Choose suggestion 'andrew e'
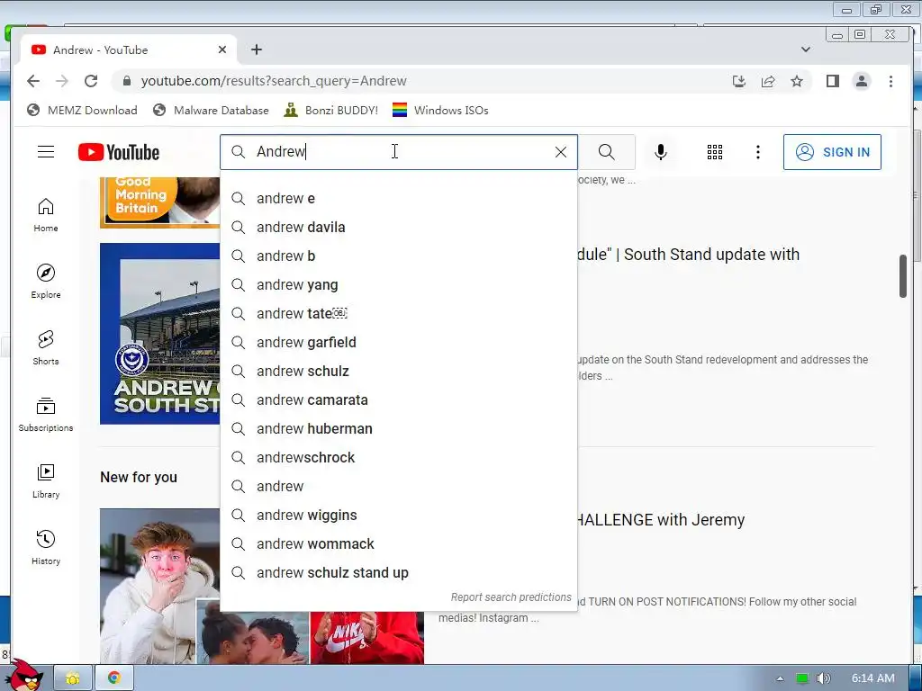Screen dimensions: 922x691 [399, 199]
